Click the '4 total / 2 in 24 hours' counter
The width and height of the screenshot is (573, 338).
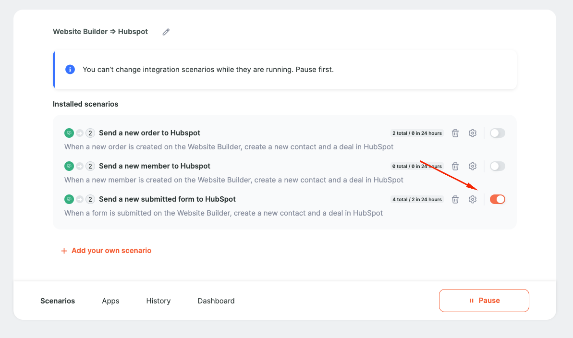click(x=417, y=200)
